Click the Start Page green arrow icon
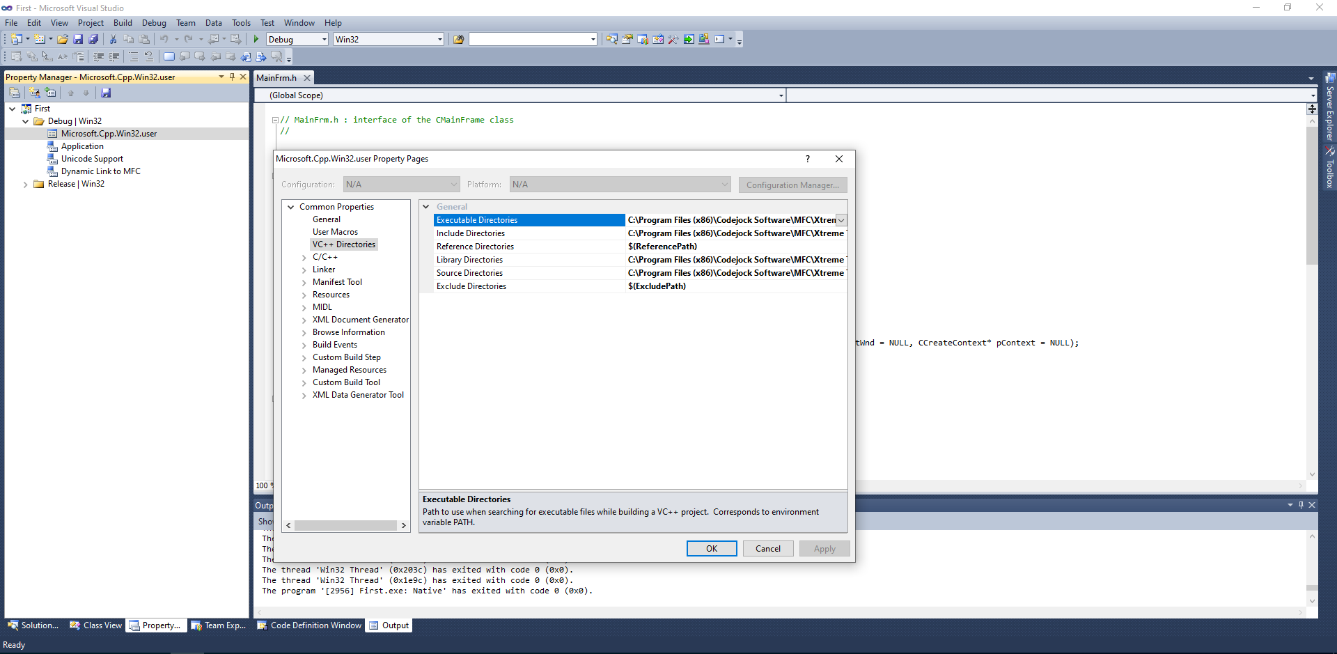The width and height of the screenshot is (1337, 654). (689, 40)
